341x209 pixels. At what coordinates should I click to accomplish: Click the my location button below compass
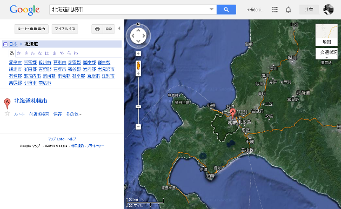(138, 53)
